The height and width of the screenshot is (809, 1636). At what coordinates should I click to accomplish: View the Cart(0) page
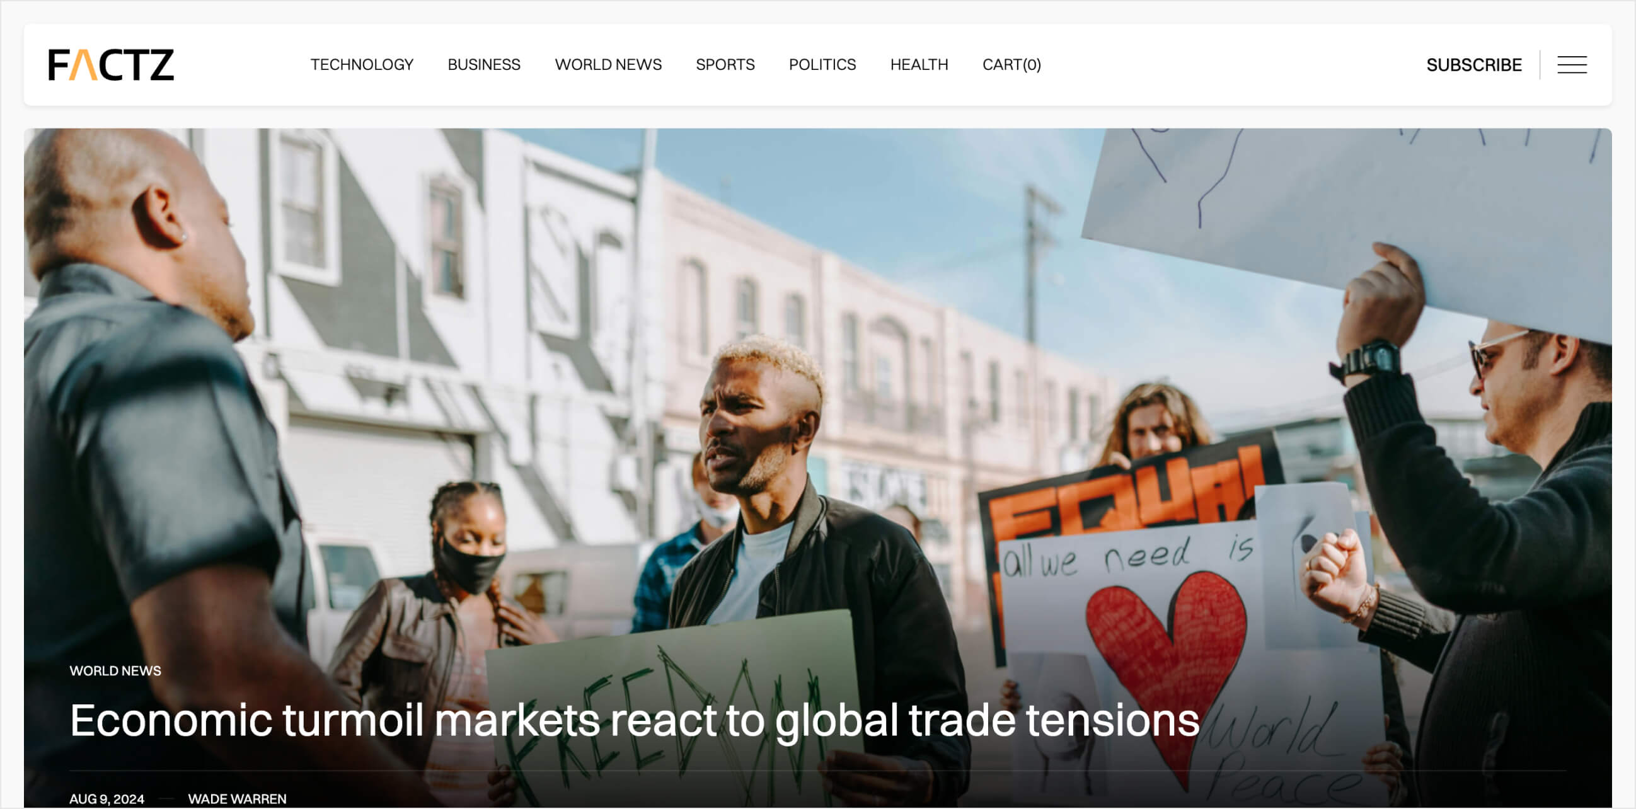tap(1011, 65)
